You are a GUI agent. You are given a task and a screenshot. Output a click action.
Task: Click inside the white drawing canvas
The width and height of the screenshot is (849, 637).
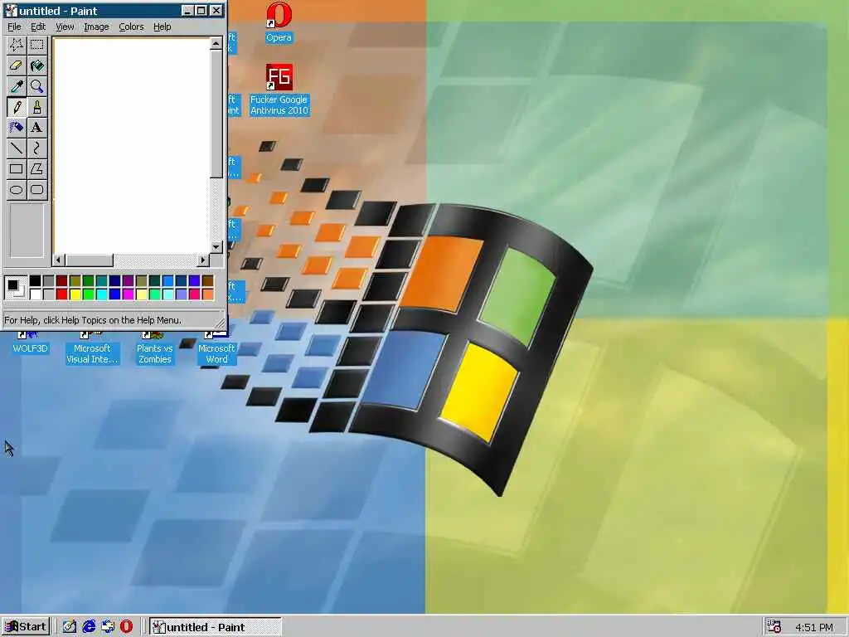point(132,145)
